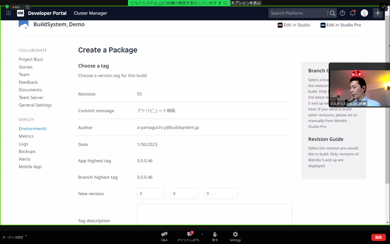Viewport: 390px width, 244px height.
Task: Expand the audio settings caret
Action: click(26, 236)
